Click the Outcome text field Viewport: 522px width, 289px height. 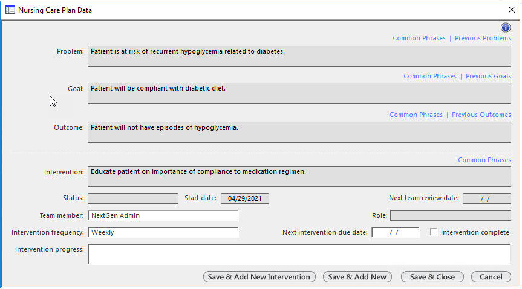pos(299,133)
